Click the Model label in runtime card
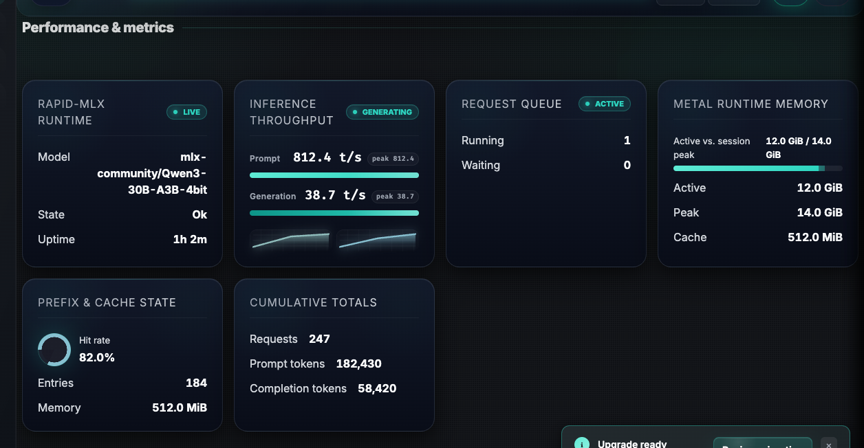Screen dimensions: 864x448 54,157
